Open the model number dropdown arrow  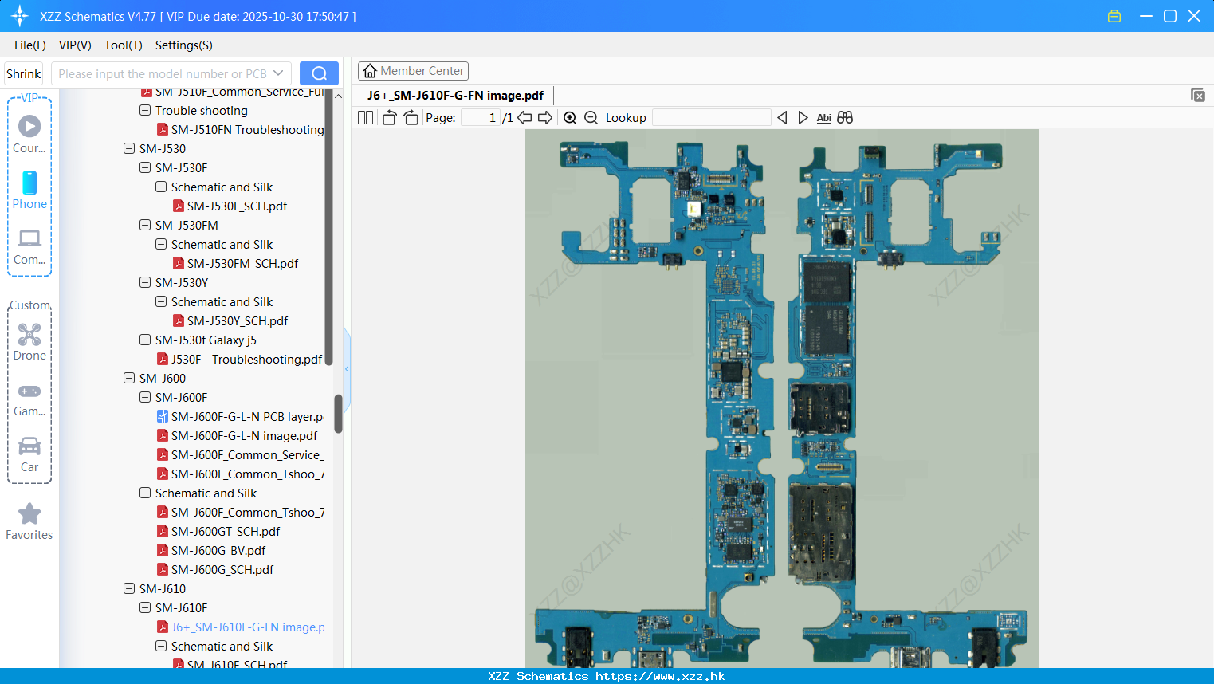click(x=278, y=73)
